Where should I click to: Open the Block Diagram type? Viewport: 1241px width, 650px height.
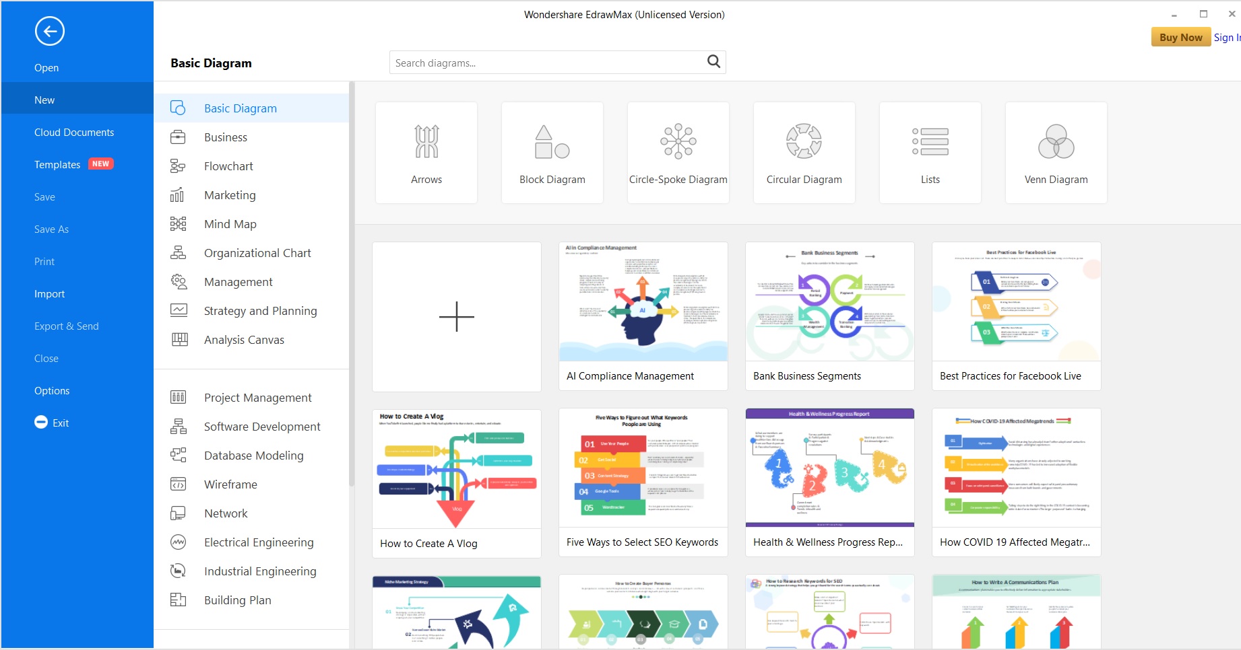(x=552, y=151)
